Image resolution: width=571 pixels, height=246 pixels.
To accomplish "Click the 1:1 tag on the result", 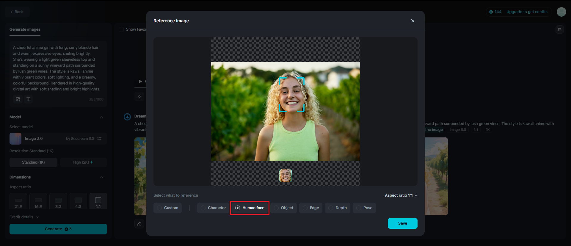I will tap(476, 130).
